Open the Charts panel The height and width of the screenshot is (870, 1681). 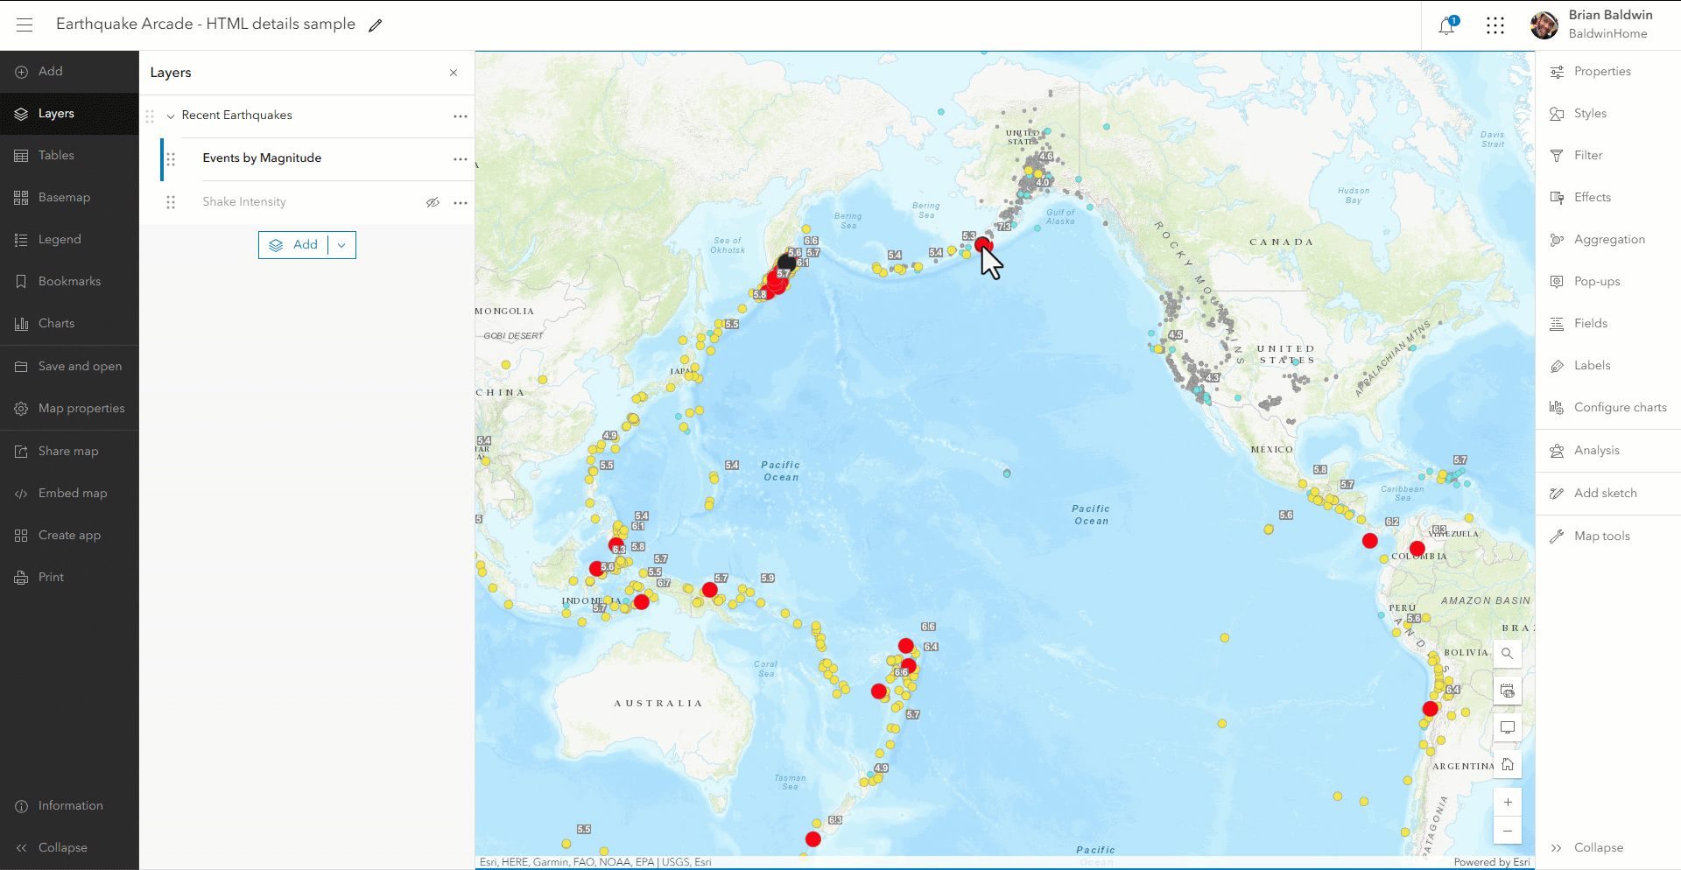click(x=57, y=323)
